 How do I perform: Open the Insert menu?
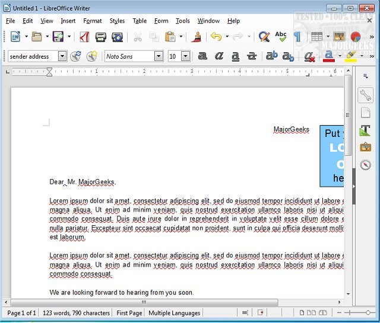click(x=68, y=21)
